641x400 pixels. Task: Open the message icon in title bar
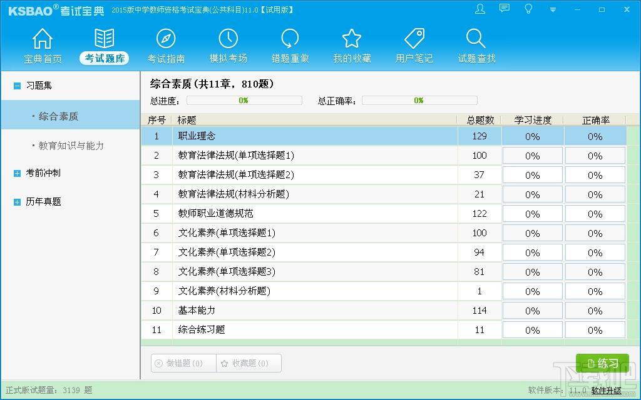[x=504, y=9]
